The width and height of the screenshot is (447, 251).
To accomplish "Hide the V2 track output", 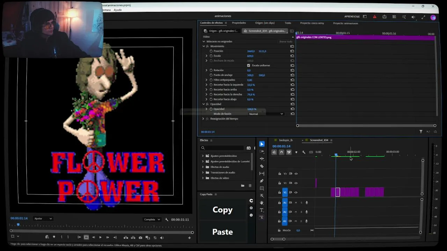I will click(296, 183).
